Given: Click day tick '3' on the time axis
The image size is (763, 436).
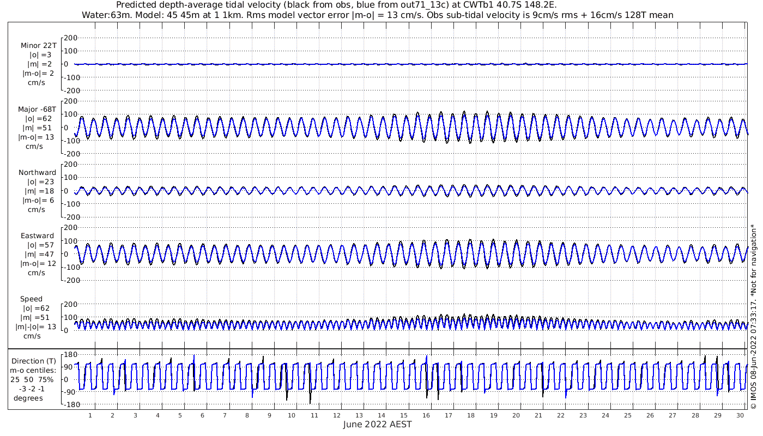Looking at the screenshot, I should point(135,415).
